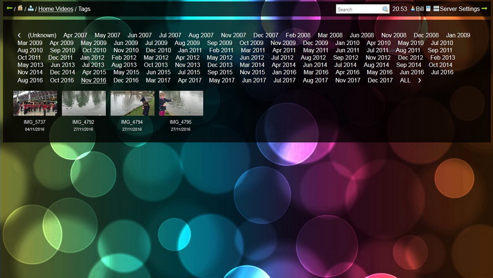Choose the Nov 2017 tag

point(348,80)
